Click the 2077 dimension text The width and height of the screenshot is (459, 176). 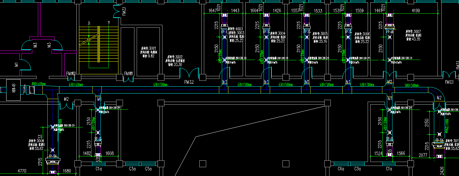pyautogui.click(x=423, y=155)
